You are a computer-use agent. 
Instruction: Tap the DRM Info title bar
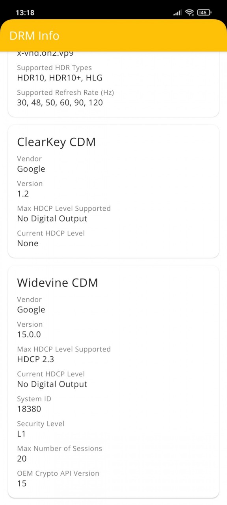[113, 36]
